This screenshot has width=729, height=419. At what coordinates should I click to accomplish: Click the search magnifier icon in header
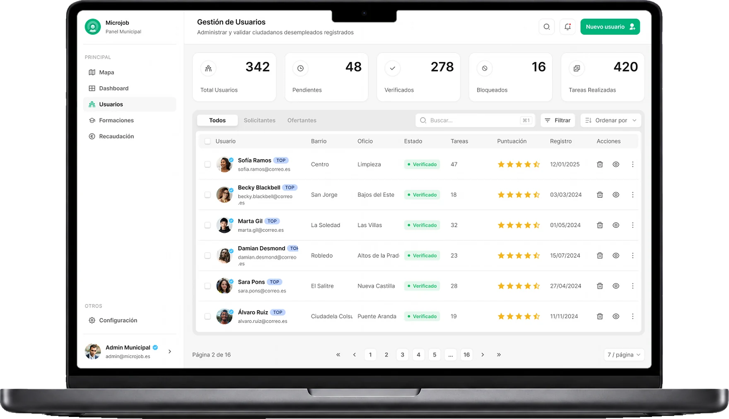547,27
